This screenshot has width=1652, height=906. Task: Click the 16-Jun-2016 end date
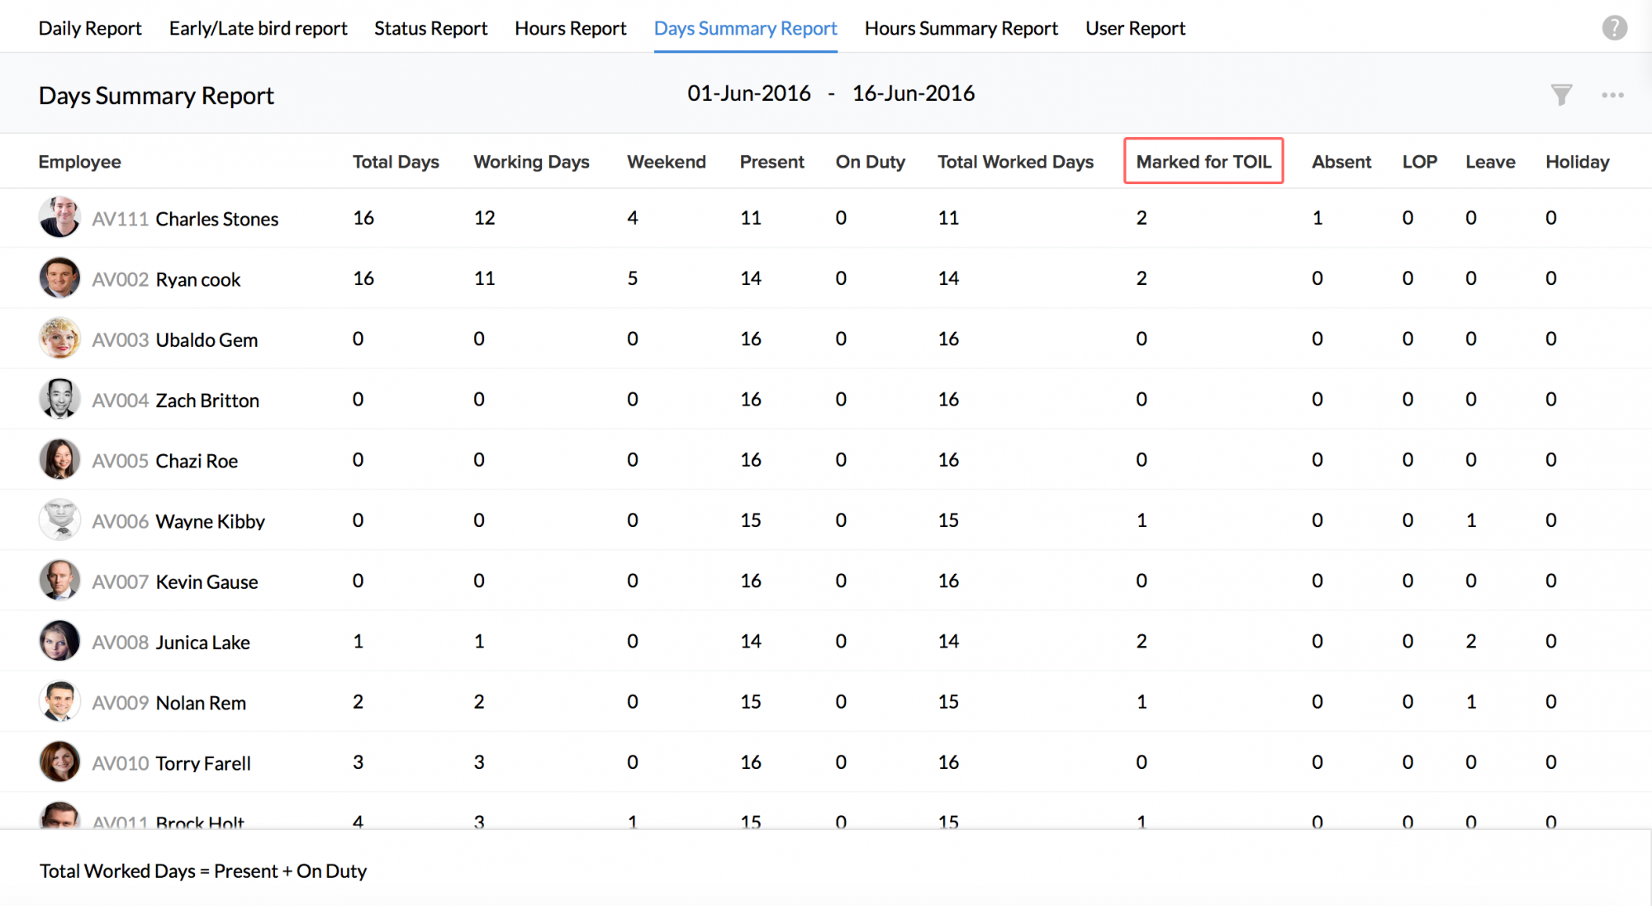(913, 93)
